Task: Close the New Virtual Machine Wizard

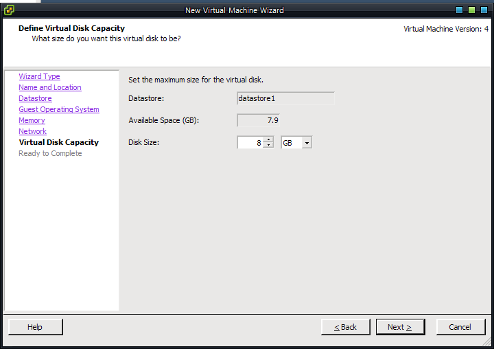Action: pyautogui.click(x=484, y=10)
